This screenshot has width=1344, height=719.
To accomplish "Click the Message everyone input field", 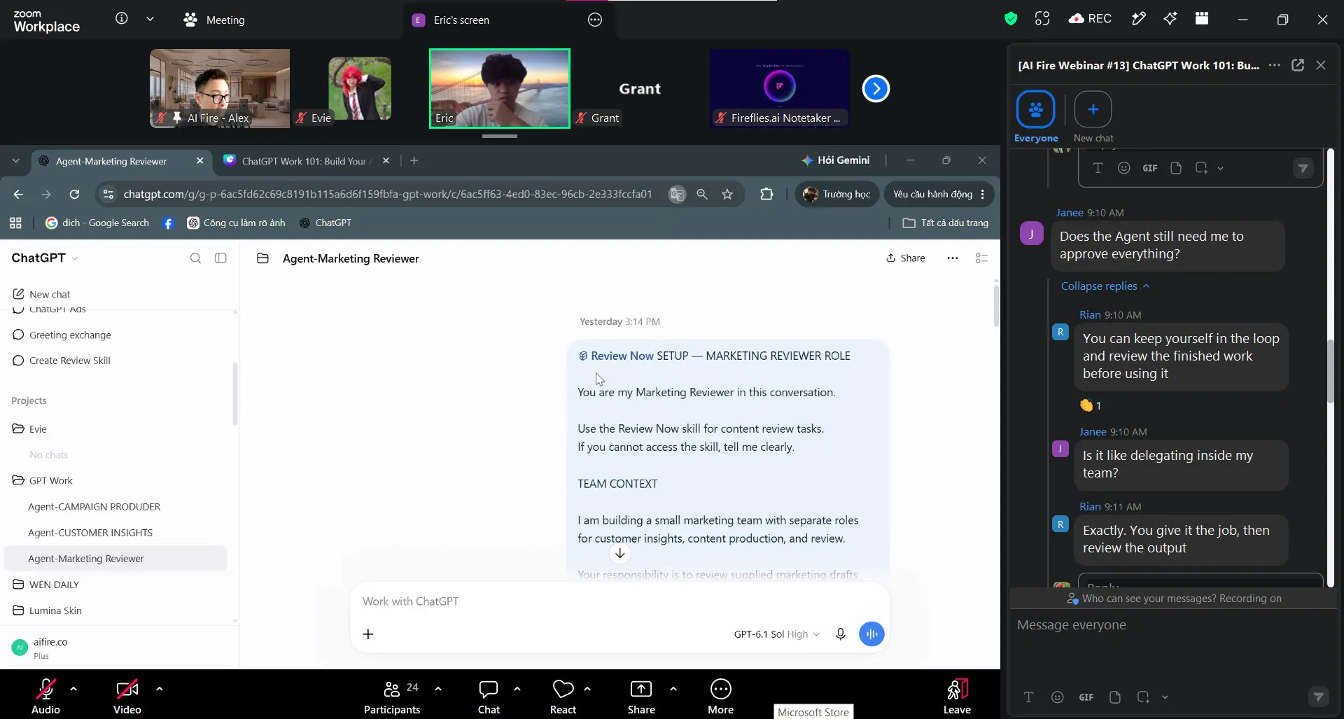I will [x=1172, y=625].
